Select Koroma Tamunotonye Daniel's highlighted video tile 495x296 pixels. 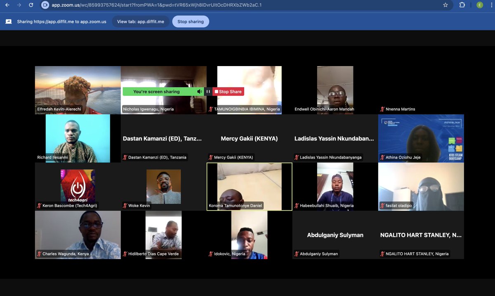(250, 187)
